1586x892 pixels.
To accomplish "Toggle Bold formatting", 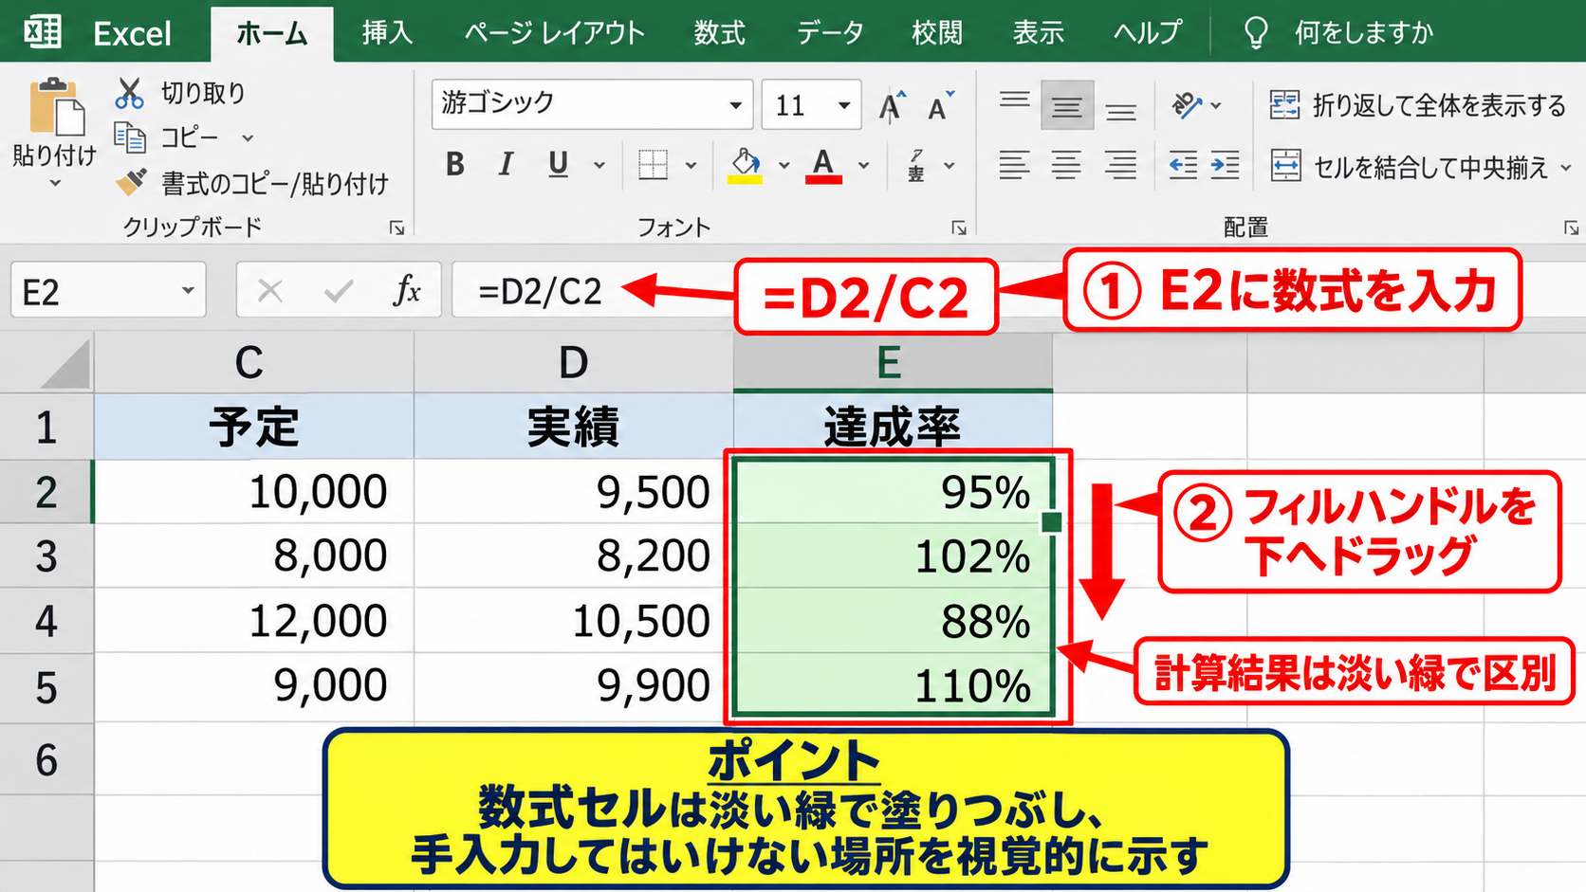I will pyautogui.click(x=455, y=165).
